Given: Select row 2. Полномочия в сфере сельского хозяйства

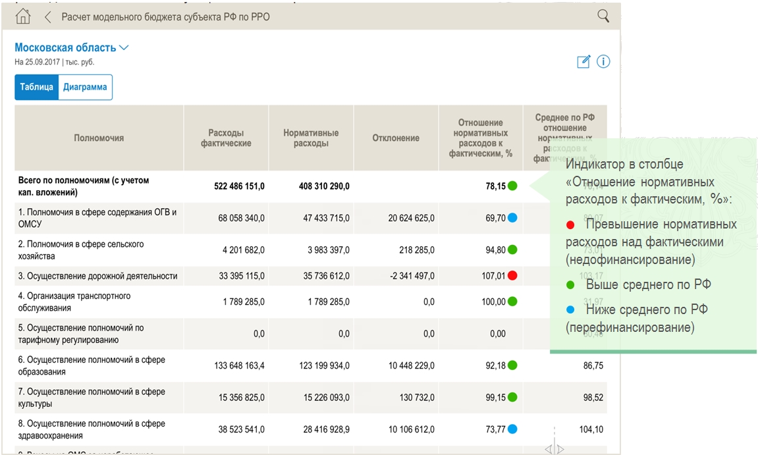Looking at the screenshot, I should click(x=311, y=250).
